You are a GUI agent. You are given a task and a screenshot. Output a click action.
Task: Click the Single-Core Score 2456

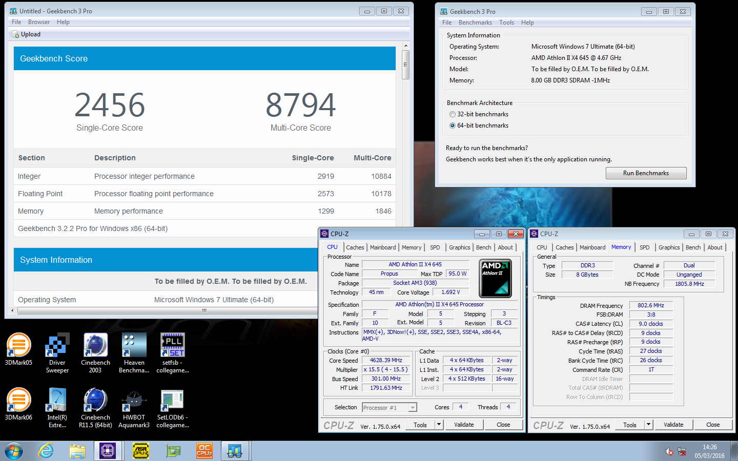(x=110, y=105)
